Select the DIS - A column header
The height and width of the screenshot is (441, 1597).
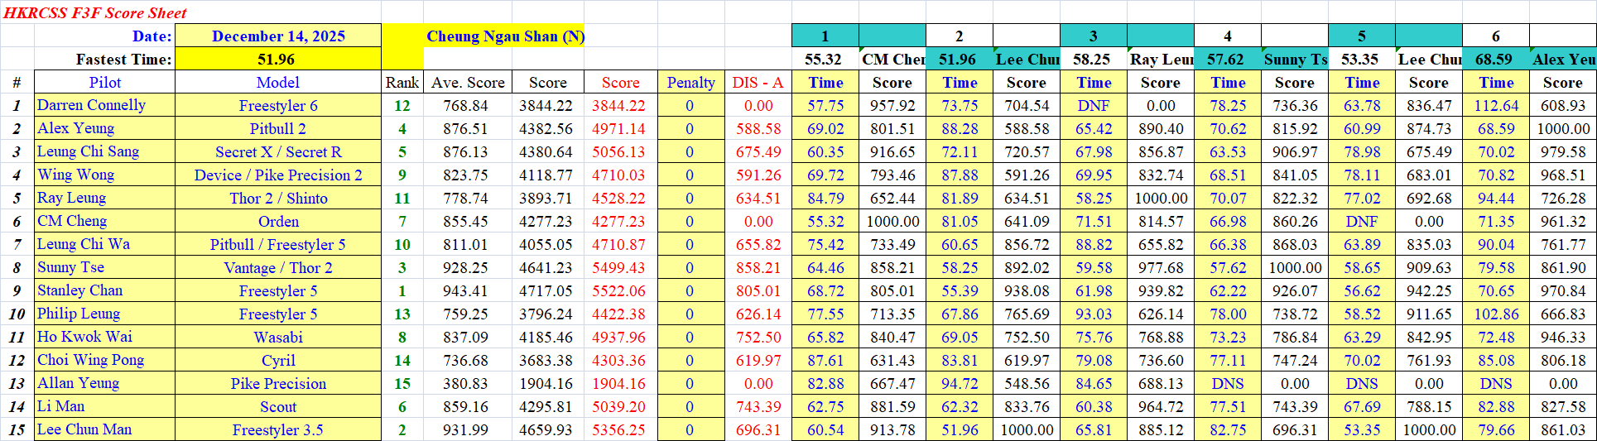click(758, 82)
